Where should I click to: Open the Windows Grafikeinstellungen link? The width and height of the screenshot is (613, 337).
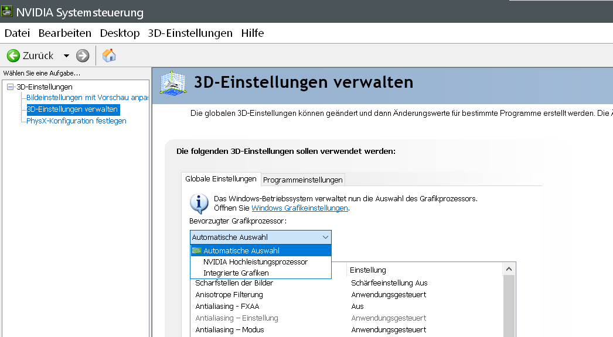coord(299,208)
